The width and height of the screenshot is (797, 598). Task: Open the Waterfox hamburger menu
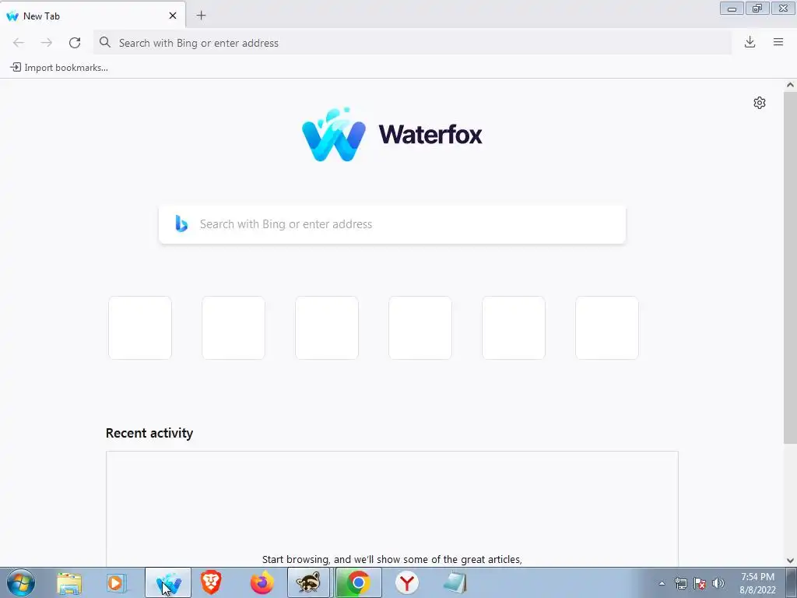click(x=778, y=42)
